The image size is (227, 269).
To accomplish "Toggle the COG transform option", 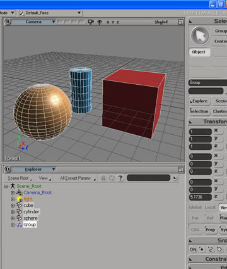I will (x=195, y=230).
